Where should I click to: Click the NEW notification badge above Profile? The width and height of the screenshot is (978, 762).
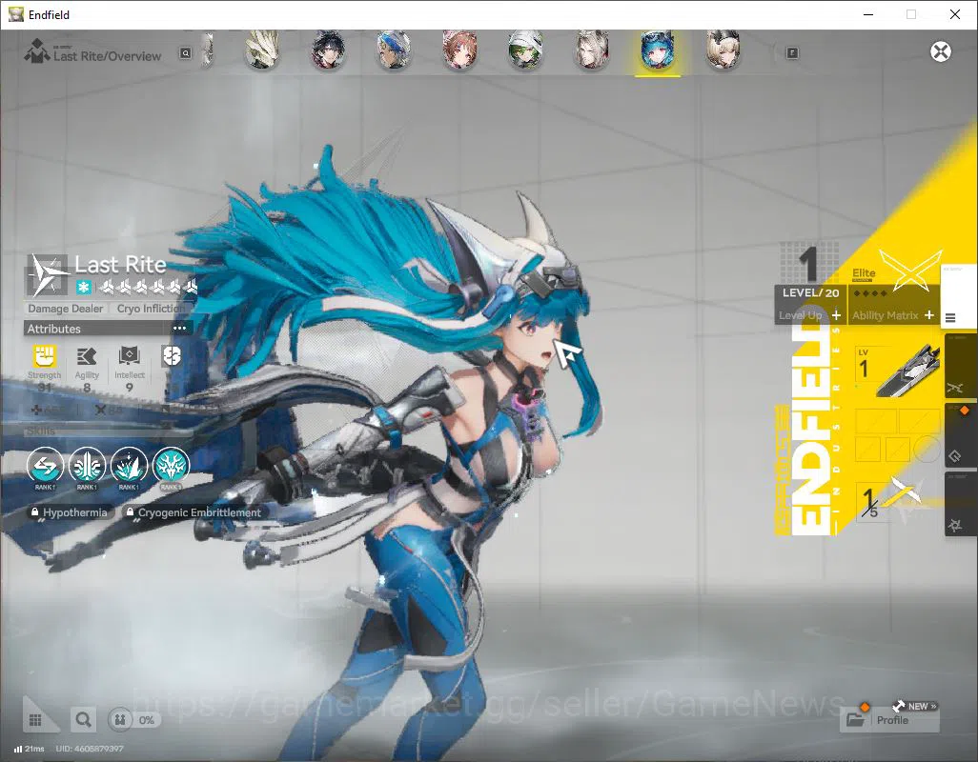pos(916,706)
